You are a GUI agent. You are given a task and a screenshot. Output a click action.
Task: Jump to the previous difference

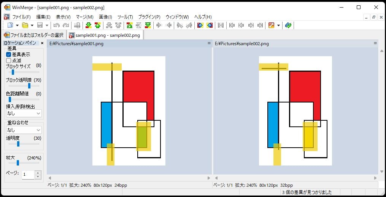click(97, 25)
